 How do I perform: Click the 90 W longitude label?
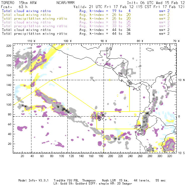pos(104,41)
